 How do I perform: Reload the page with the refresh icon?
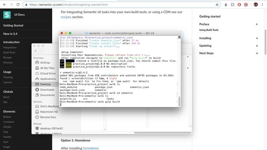(x=18, y=5)
